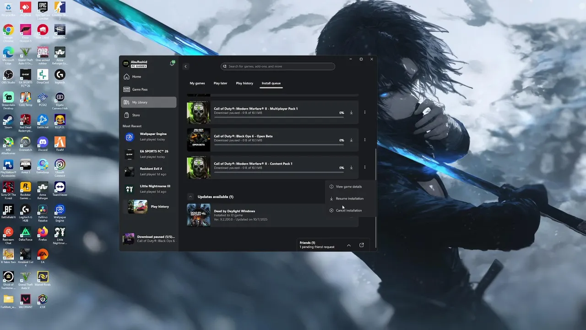Select FiveM desktop icon
This screenshot has width=586, height=330.
(x=60, y=145)
